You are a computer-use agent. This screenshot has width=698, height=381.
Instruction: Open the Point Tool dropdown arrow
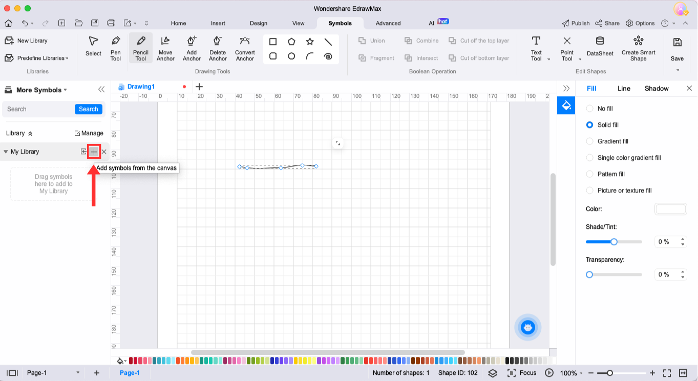tap(580, 59)
